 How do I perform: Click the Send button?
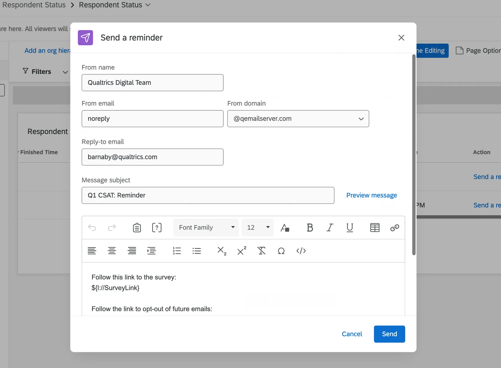point(389,334)
